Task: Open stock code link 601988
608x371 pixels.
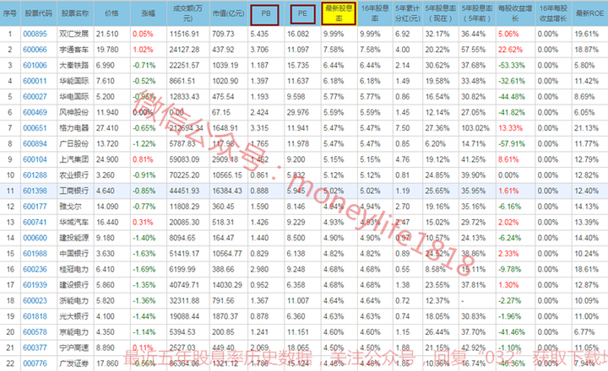Action: [x=35, y=254]
